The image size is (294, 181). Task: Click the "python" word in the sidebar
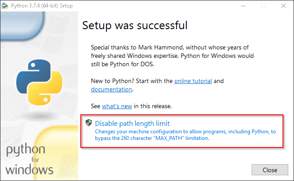point(26,150)
